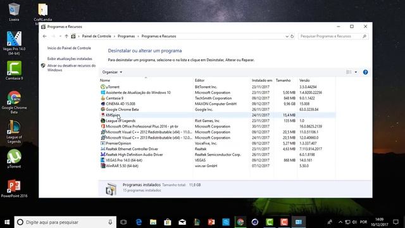The height and width of the screenshot is (228, 405).
Task: Launch Vegas Pro 14.0 desktop shortcut
Action: click(x=14, y=43)
